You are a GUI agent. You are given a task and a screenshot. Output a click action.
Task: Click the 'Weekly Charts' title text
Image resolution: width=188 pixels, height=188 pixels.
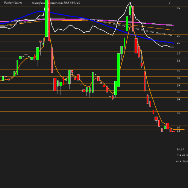click(x=13, y=3)
